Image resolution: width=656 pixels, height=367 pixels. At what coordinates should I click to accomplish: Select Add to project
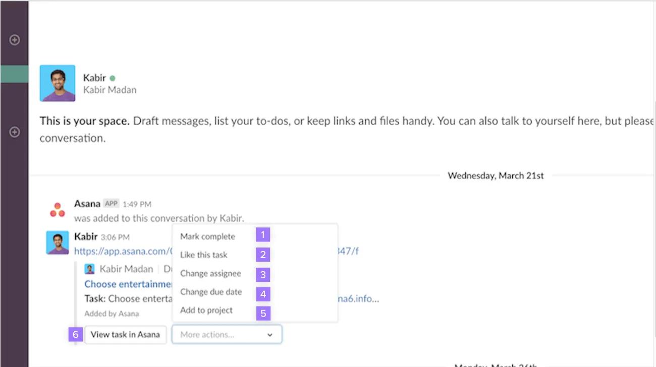tap(205, 310)
